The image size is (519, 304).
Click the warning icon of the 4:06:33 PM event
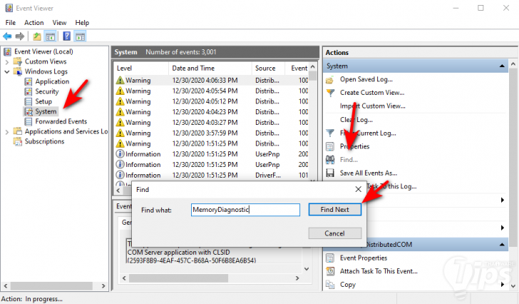(x=120, y=81)
